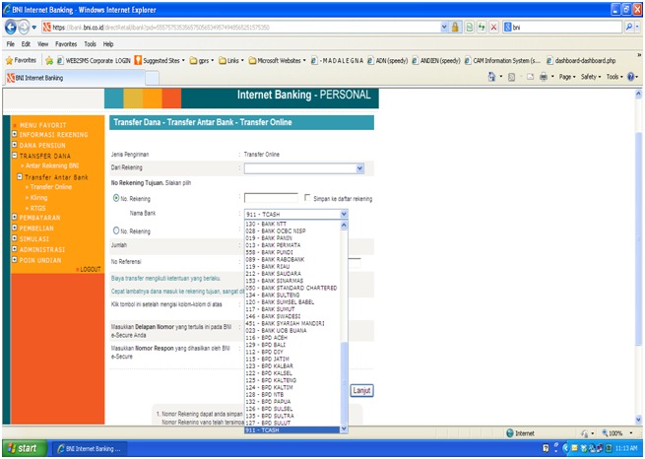This screenshot has height=459, width=645.
Task: Click the red Stop loading icon
Action: coord(494,28)
